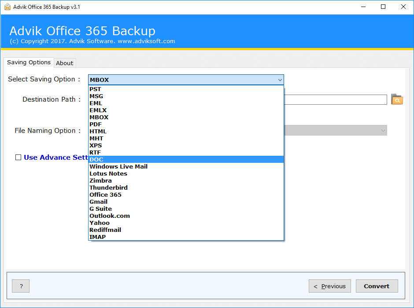Click the Convert button
The height and width of the screenshot is (308, 414).
(377, 286)
